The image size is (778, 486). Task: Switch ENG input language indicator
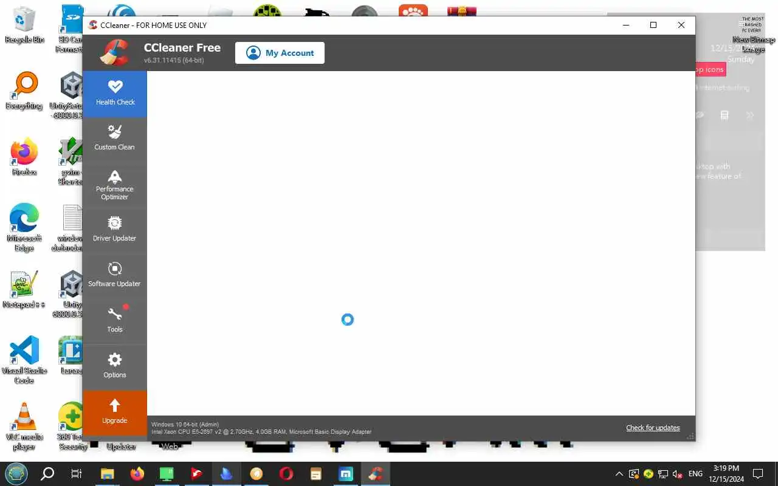tap(695, 474)
